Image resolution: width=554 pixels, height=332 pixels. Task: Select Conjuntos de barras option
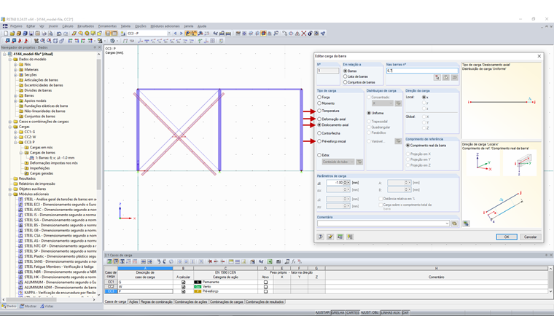click(346, 82)
